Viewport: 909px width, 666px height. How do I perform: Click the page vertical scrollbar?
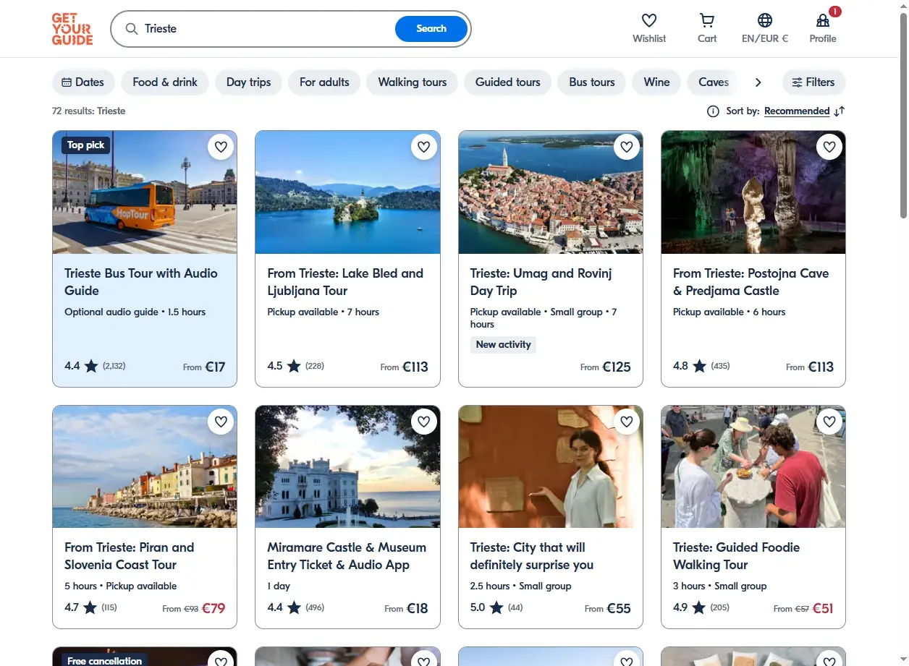pyautogui.click(x=903, y=116)
